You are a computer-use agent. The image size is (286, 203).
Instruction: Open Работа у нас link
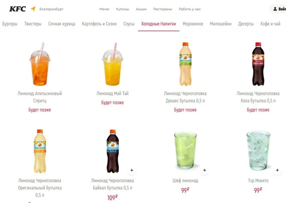click(x=190, y=9)
